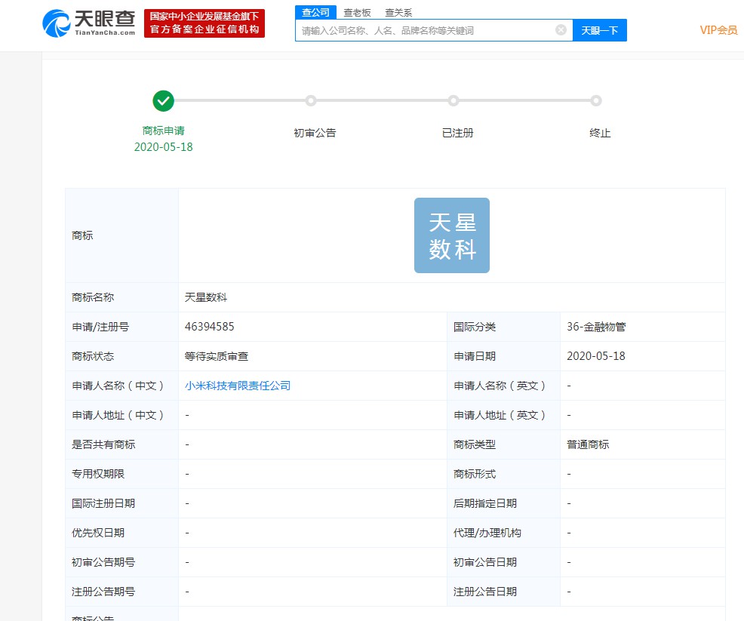
Task: Clear search box with the X icon
Action: click(561, 30)
